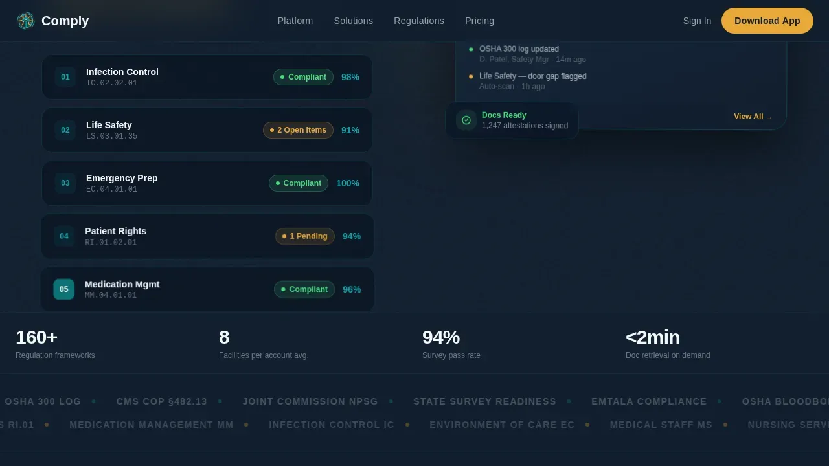This screenshot has width=829, height=466.
Task: Click JOINT COMMISSION NPSG in ticker
Action: (x=310, y=401)
